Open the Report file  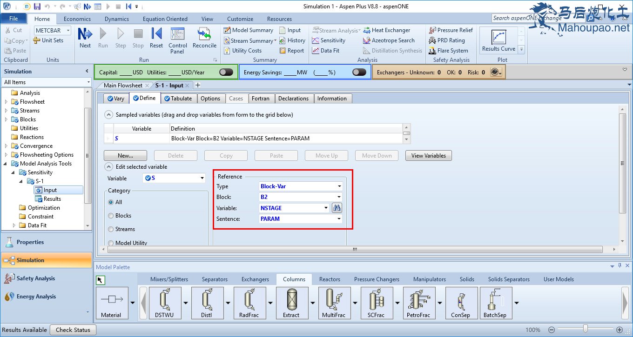coord(291,51)
